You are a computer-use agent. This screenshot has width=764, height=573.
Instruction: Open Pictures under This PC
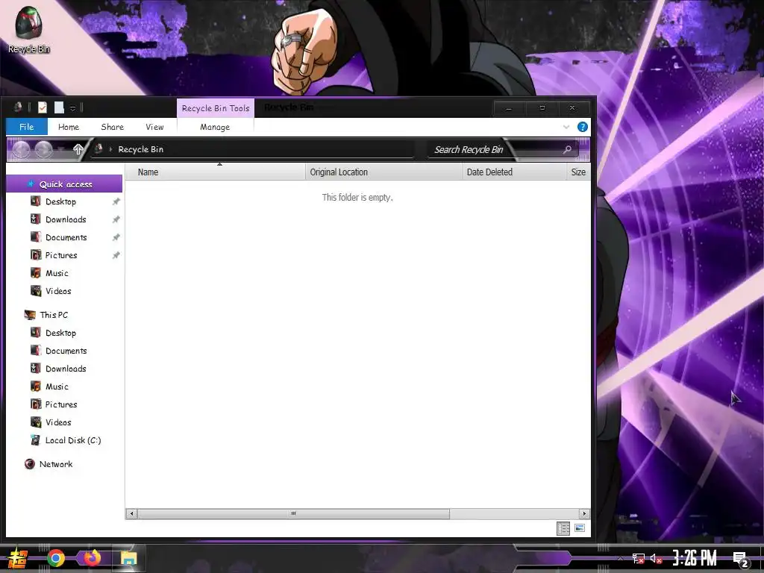(x=61, y=404)
